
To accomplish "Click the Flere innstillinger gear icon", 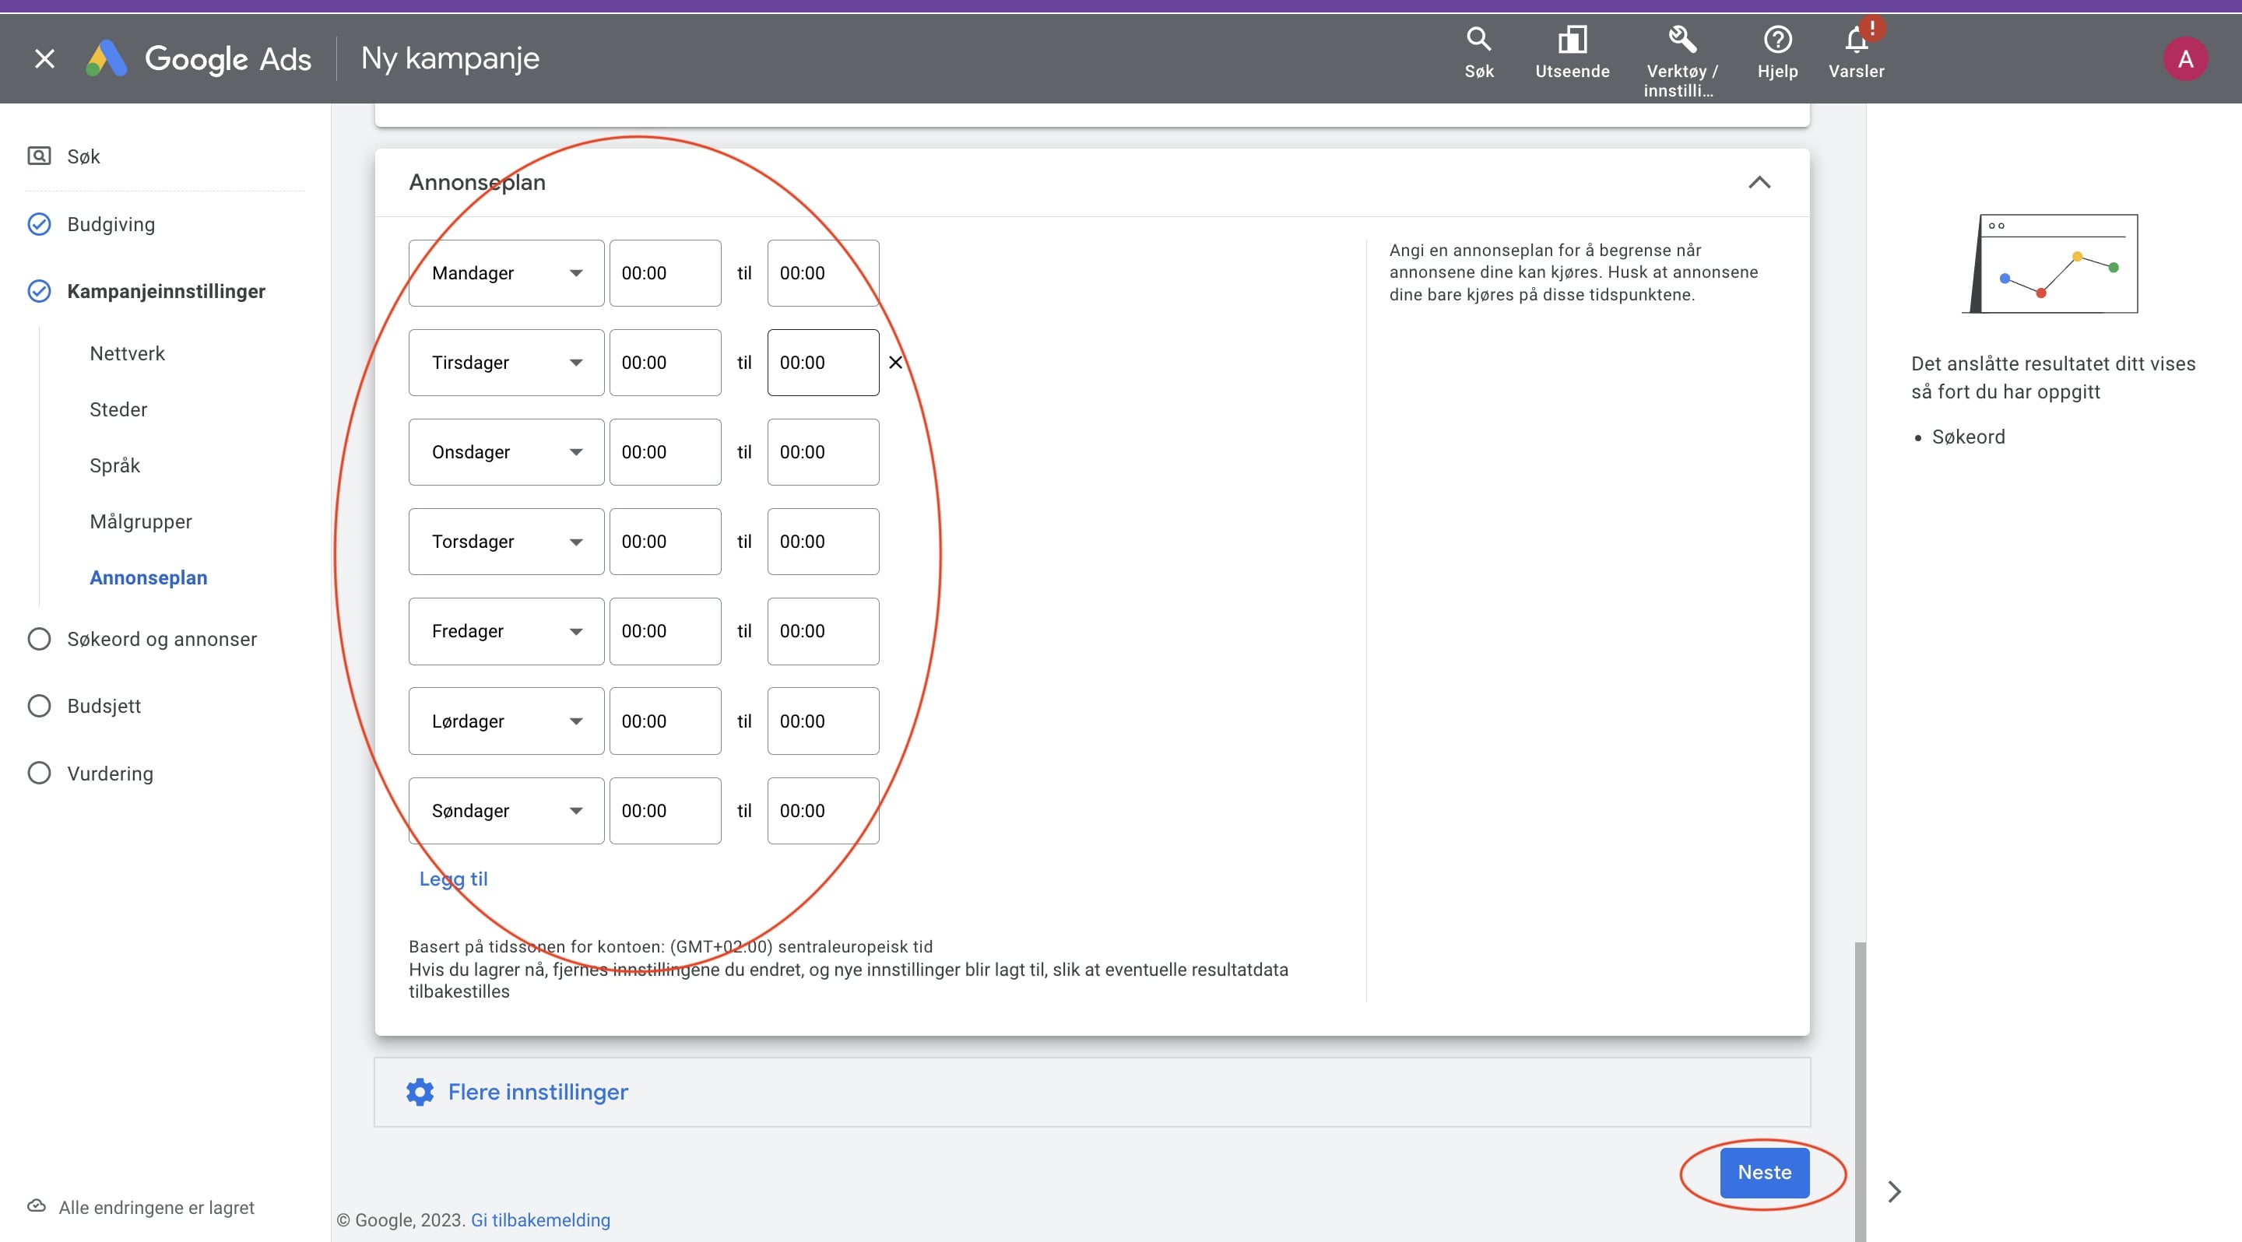I will tap(420, 1092).
